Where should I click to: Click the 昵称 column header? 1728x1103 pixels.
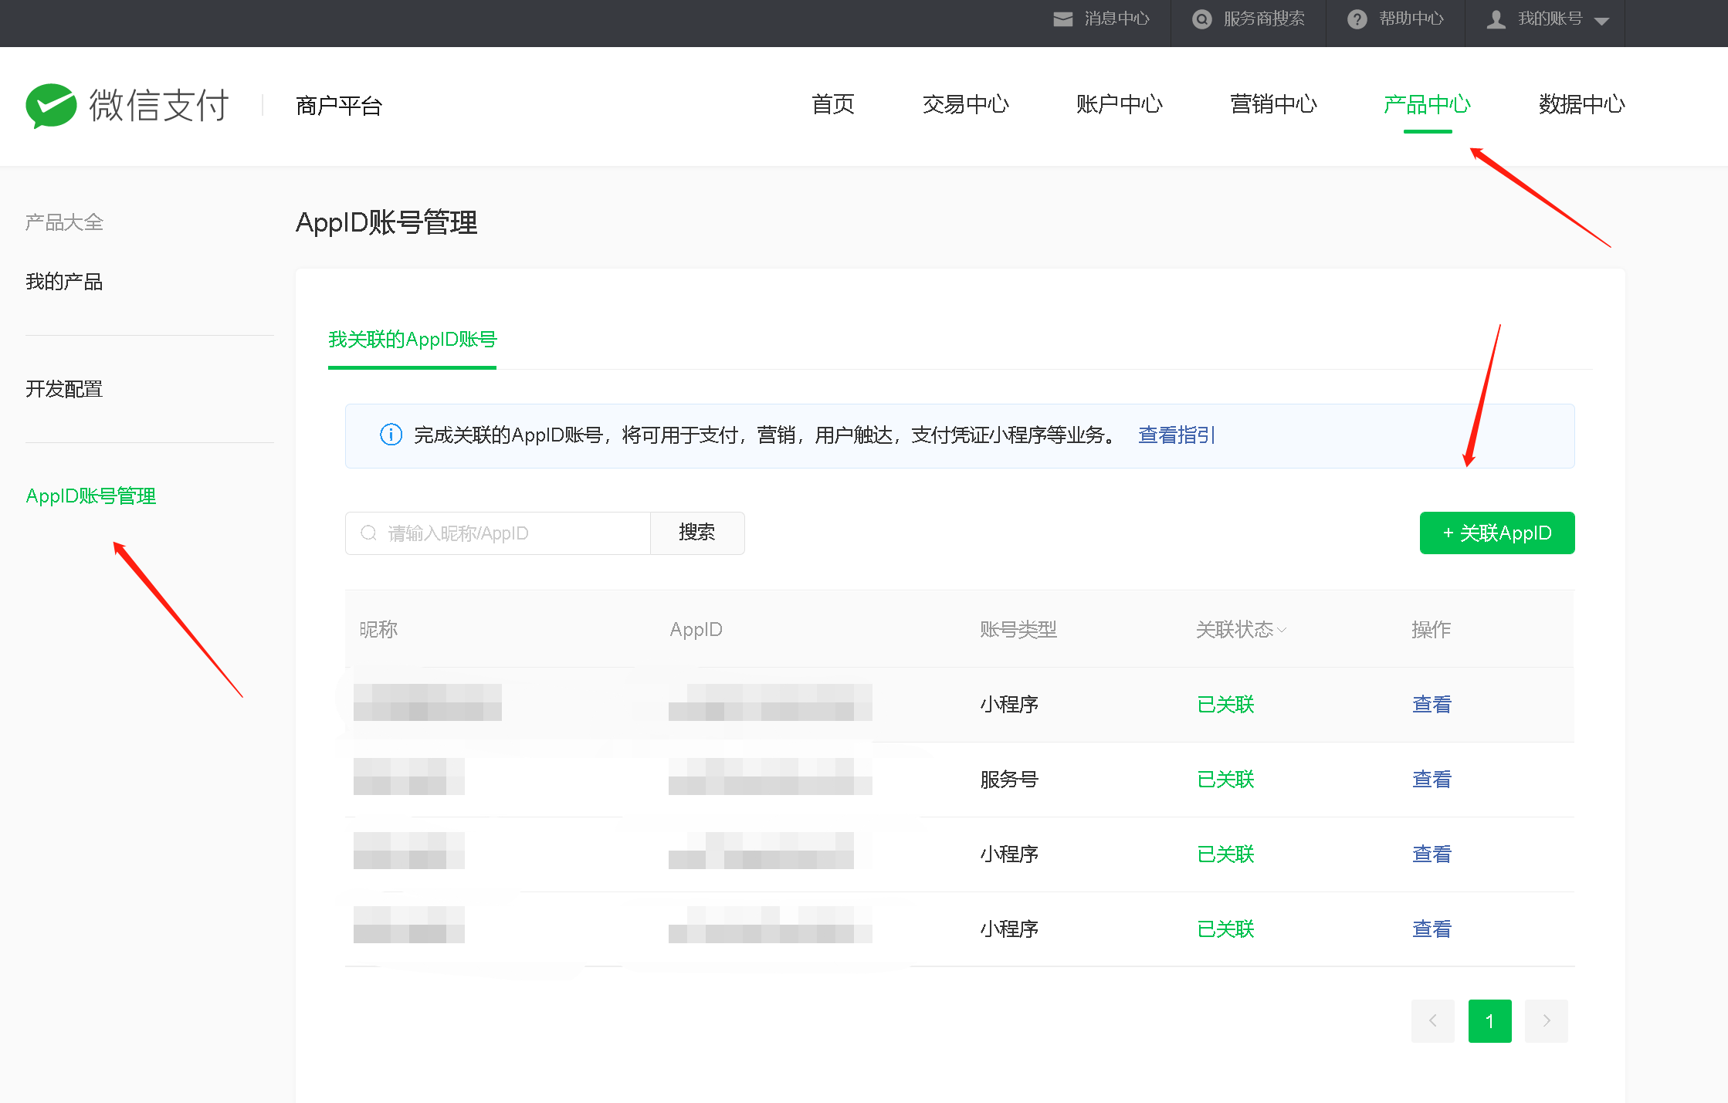click(x=378, y=630)
